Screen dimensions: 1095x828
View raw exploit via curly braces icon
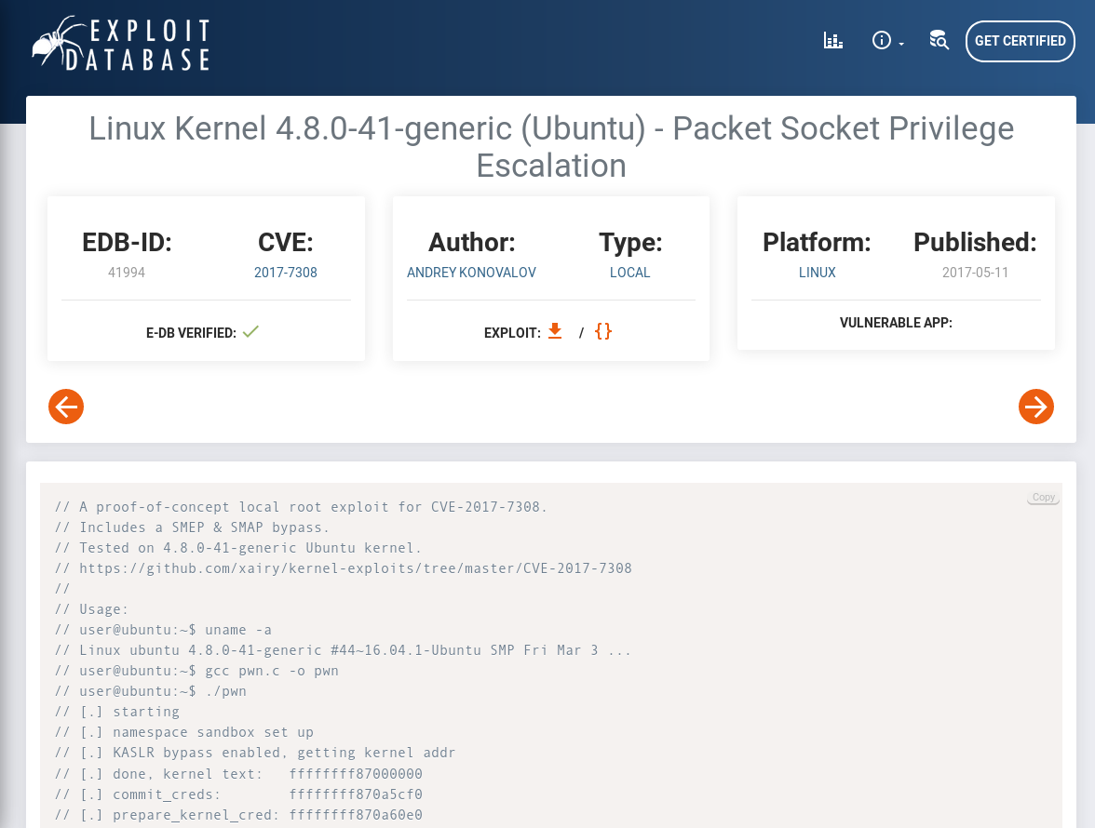pyautogui.click(x=603, y=331)
